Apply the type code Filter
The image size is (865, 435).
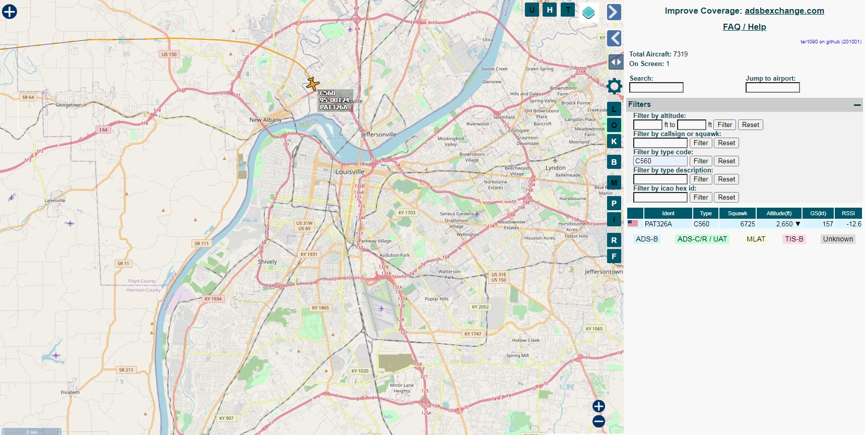point(701,161)
